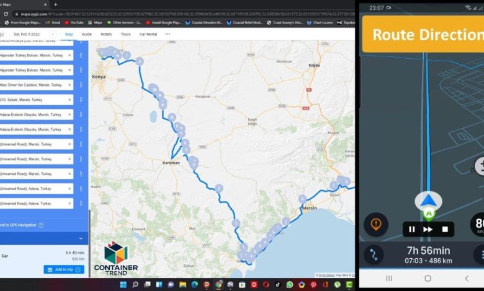484x291 pixels.
Task: Open WhatsApp from the taskbar
Action: (290, 285)
